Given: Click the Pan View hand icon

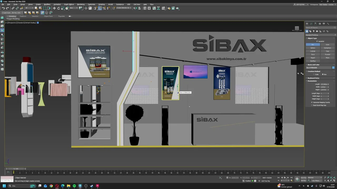Looking at the screenshot, I should point(328,181).
